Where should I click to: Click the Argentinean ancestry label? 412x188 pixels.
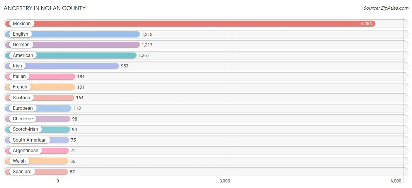[x=25, y=151]
